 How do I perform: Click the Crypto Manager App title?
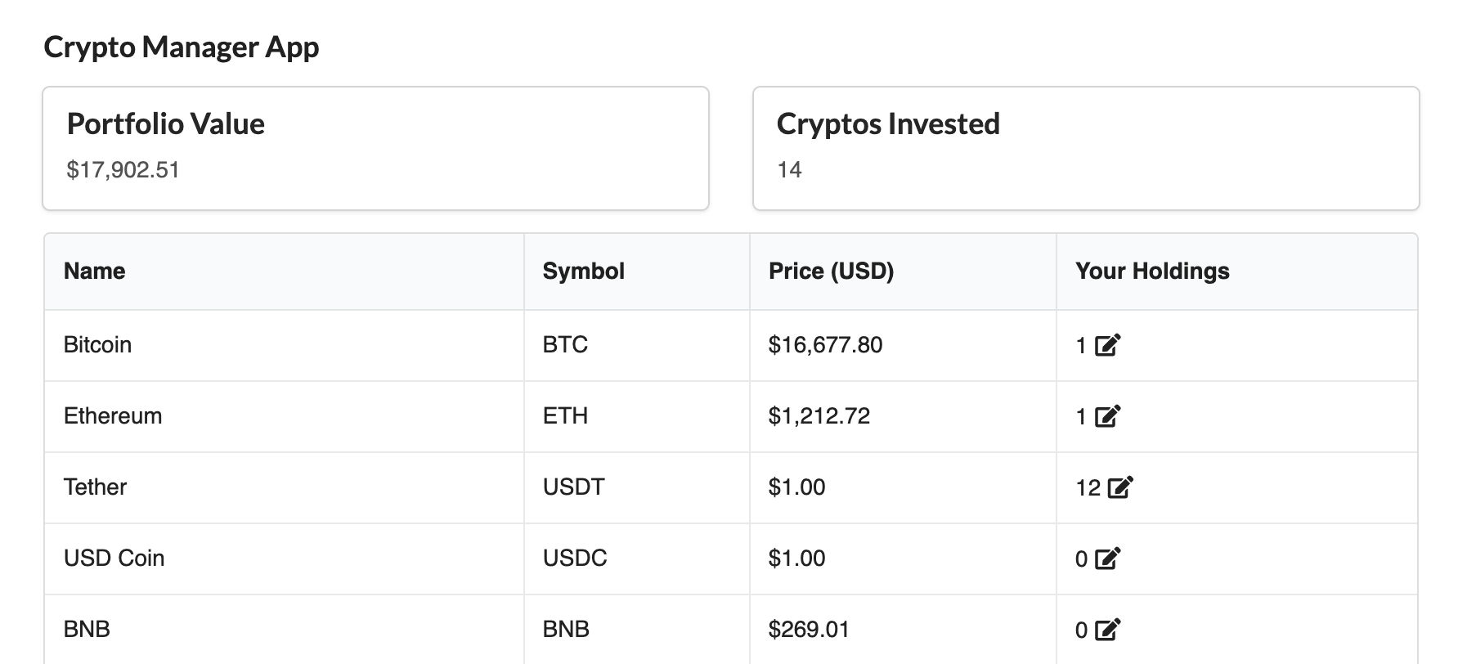click(x=182, y=47)
